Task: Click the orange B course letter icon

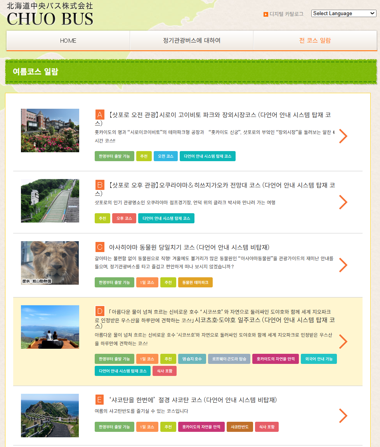Action: (x=99, y=185)
